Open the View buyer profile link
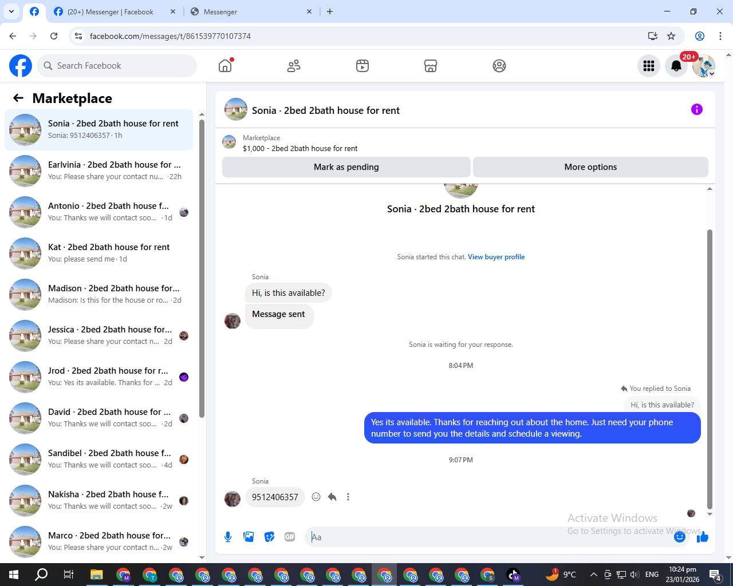The image size is (733, 586). click(x=496, y=257)
